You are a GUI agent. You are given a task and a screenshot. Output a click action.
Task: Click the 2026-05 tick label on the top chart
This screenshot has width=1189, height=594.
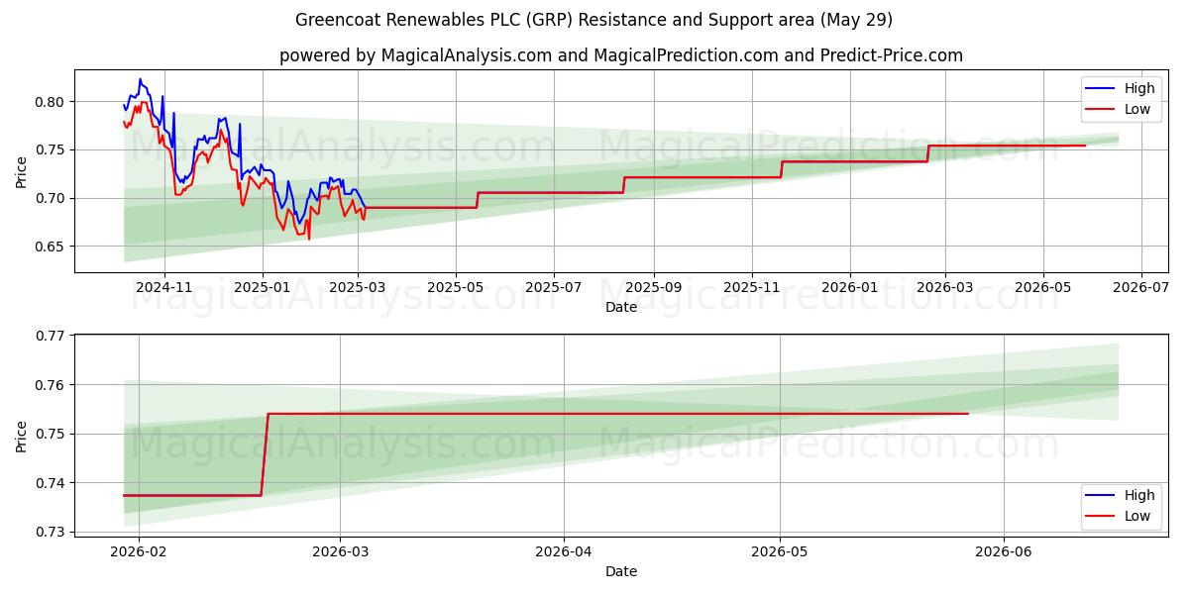(x=1043, y=288)
